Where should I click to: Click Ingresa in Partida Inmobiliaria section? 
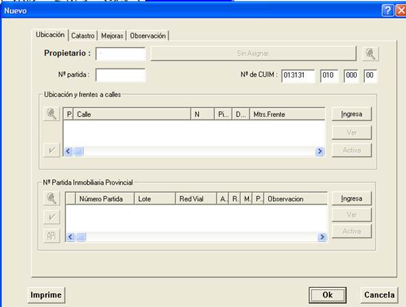[352, 198]
